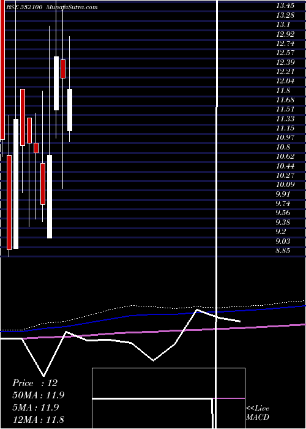The height and width of the screenshot is (429, 306).
Task: Click the 'Price : 12' readout
Action: 35,383
